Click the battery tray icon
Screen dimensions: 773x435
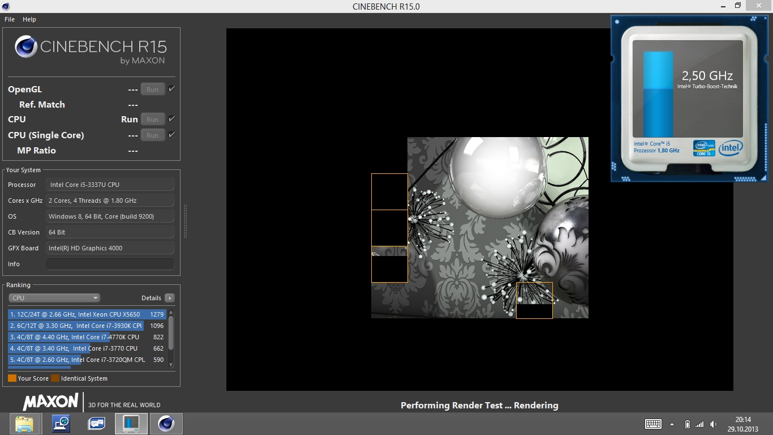click(688, 424)
